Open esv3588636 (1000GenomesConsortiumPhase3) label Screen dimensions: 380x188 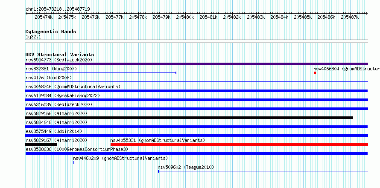tap(77, 149)
